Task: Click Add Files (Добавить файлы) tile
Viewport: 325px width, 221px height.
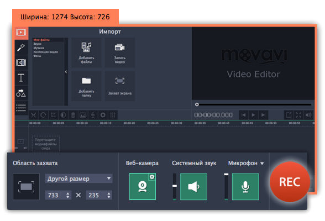Action: click(x=86, y=52)
